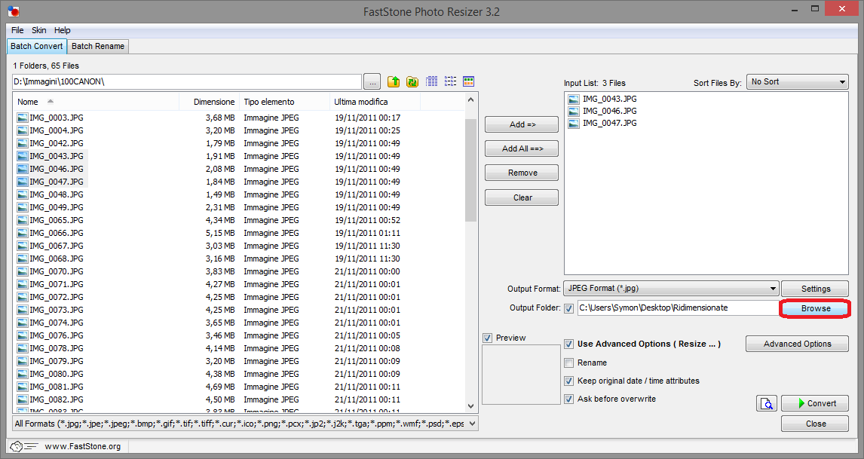The image size is (864, 459).
Task: Expand the All Formats file filter dropdown
Action: tap(245, 424)
